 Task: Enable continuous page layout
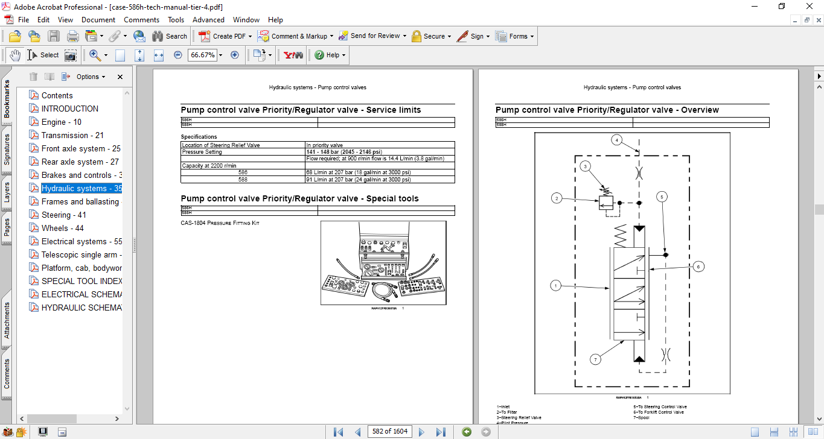(773, 432)
